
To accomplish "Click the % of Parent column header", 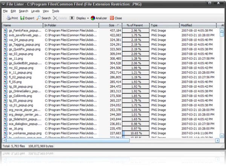I will click(x=136, y=25).
